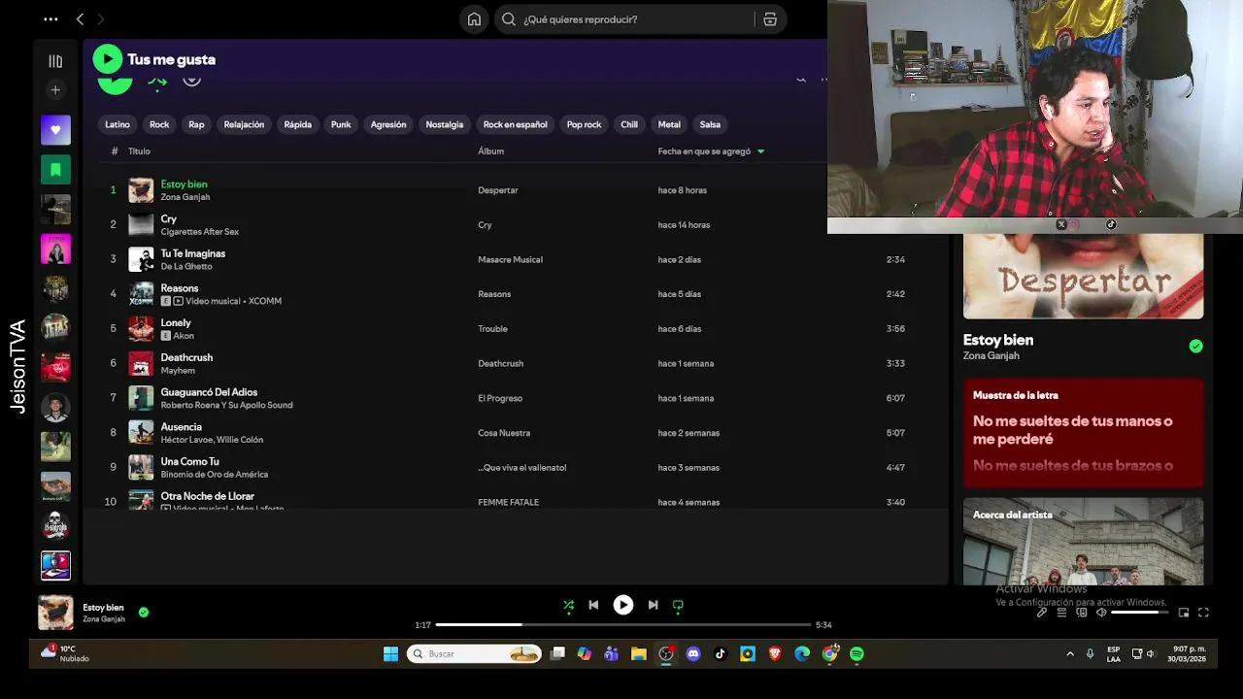The width and height of the screenshot is (1243, 699).
Task: Go forward with the right arrow
Action: tap(100, 18)
